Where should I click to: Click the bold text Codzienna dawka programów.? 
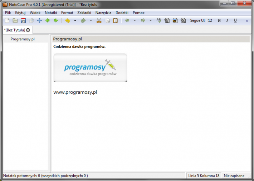(x=79, y=47)
